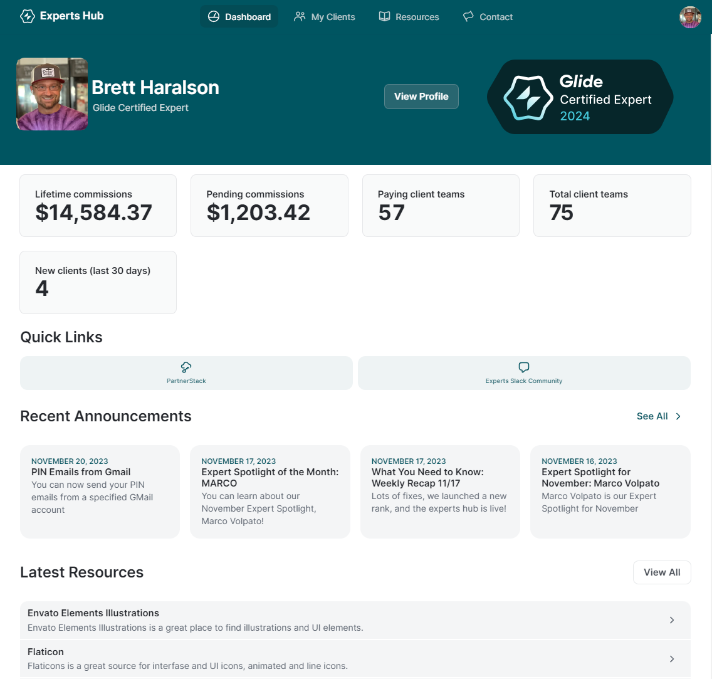Click the Resources book icon
Image resolution: width=712 pixels, height=679 pixels.
[384, 17]
